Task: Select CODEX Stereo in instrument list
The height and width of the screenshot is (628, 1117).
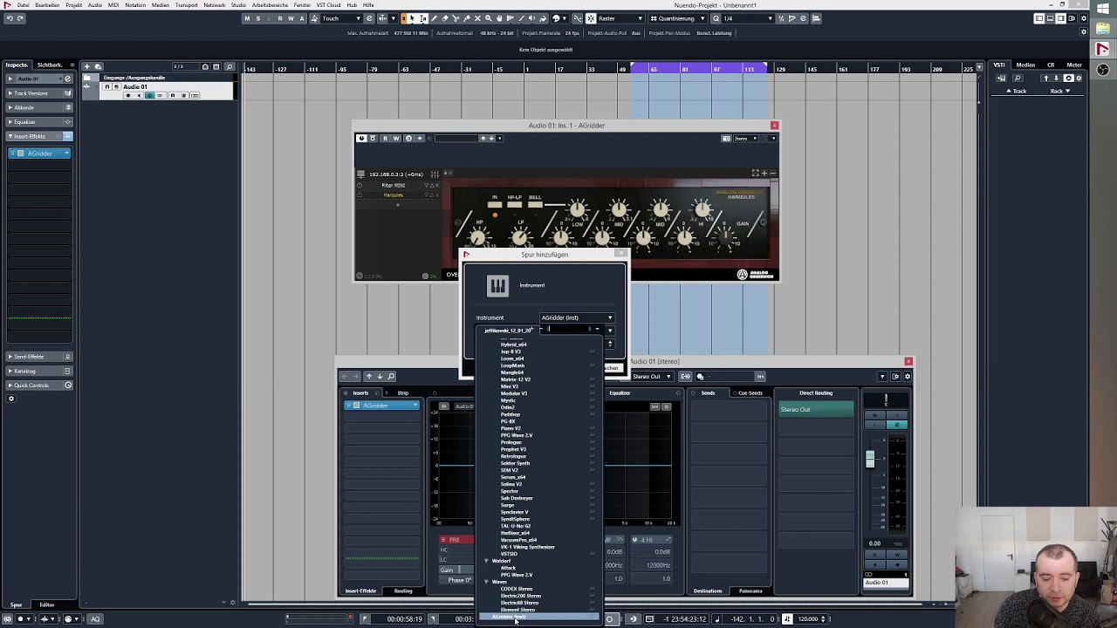Action: tap(516, 589)
